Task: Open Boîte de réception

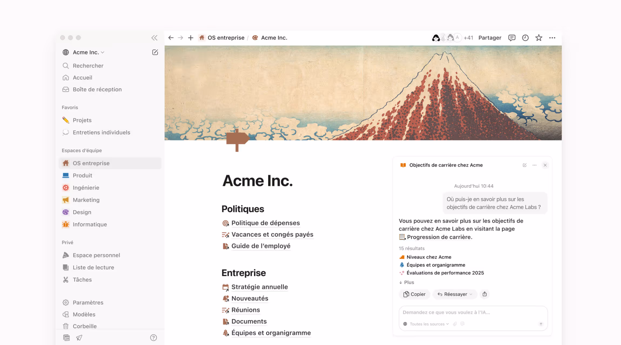Action: coord(110,89)
